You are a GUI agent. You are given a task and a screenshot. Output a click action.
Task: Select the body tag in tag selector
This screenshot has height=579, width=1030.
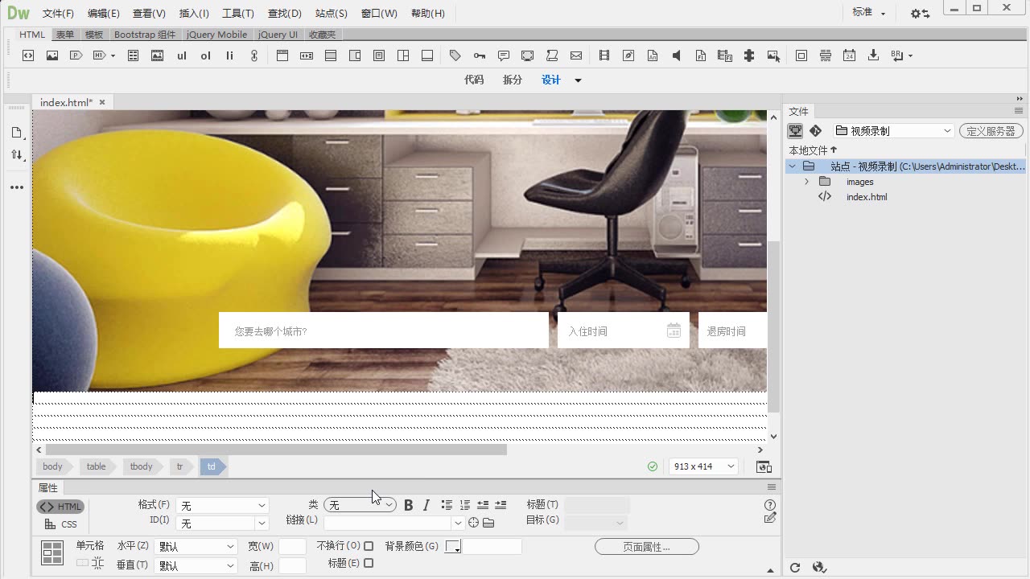[x=52, y=466]
